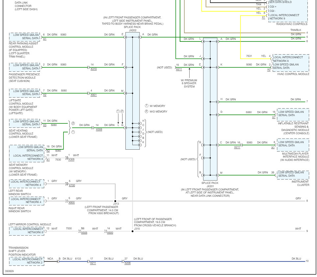Screen dimensions: 317x277
Task: Select the INSTRUMENT CLUSTER label
Action: tap(300, 184)
